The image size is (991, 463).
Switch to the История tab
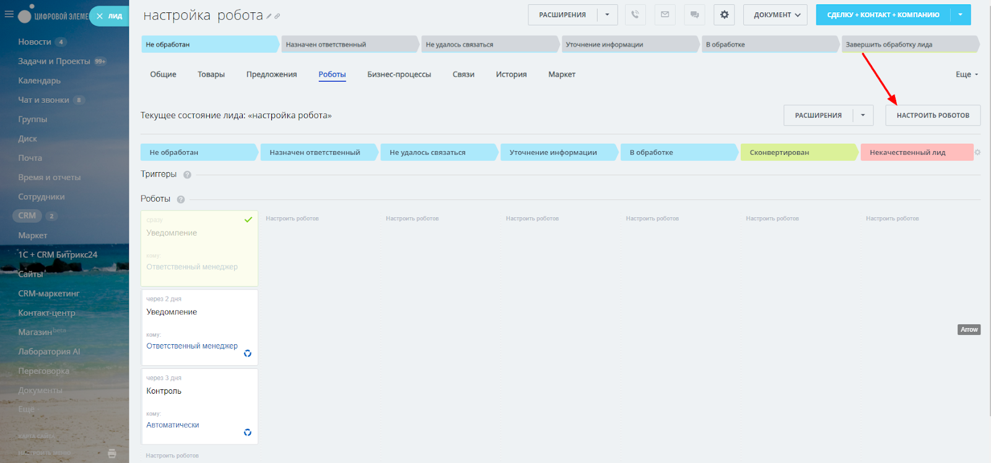[x=511, y=74]
